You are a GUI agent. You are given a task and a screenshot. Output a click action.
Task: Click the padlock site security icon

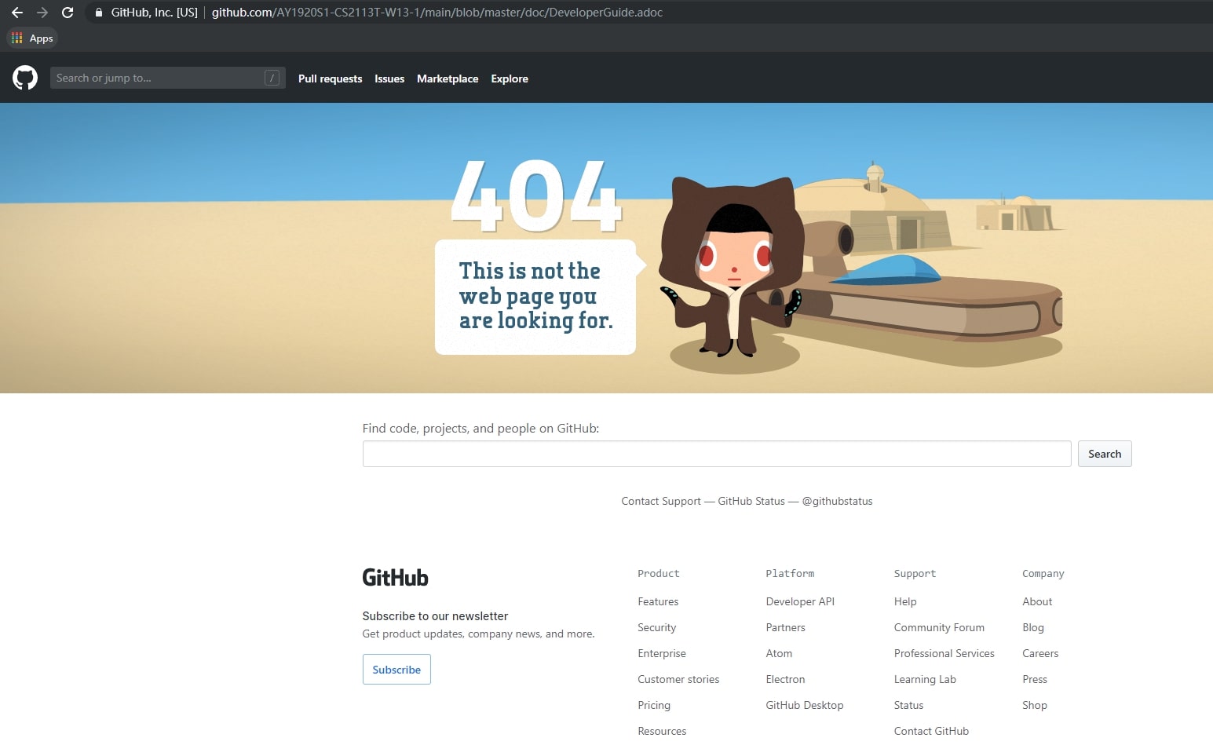coord(99,13)
